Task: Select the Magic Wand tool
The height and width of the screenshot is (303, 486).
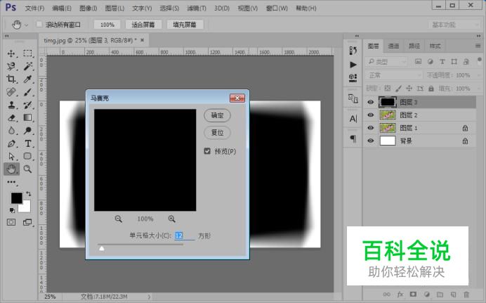Action: point(27,66)
